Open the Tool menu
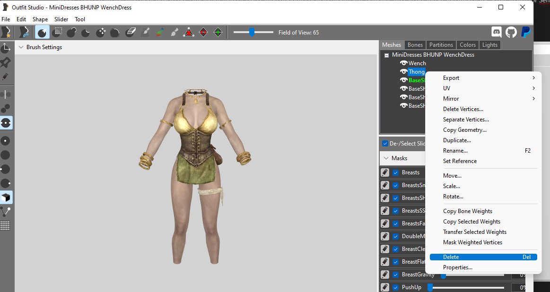Screen dimensions: 550x292 [80, 19]
